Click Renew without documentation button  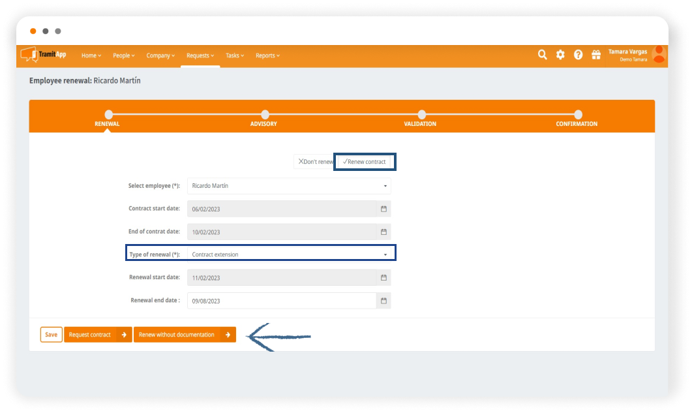[x=184, y=335]
